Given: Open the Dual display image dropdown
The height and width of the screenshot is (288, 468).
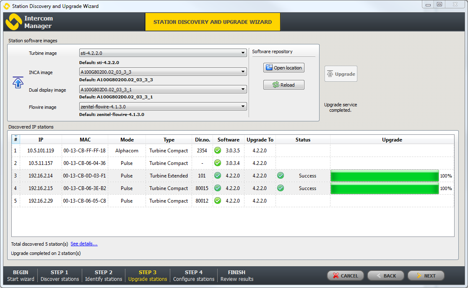Looking at the screenshot, I should point(163,90).
